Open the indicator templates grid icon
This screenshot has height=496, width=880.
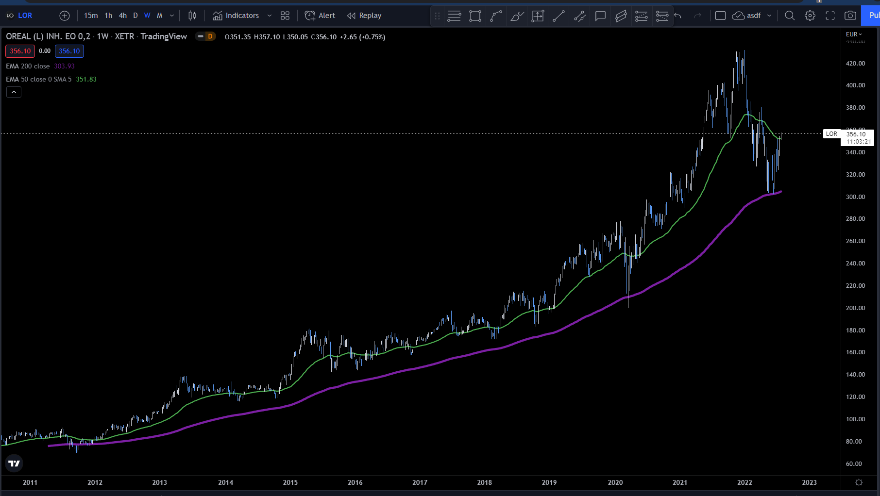click(x=285, y=16)
